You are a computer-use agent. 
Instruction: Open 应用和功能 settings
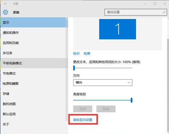(34, 43)
